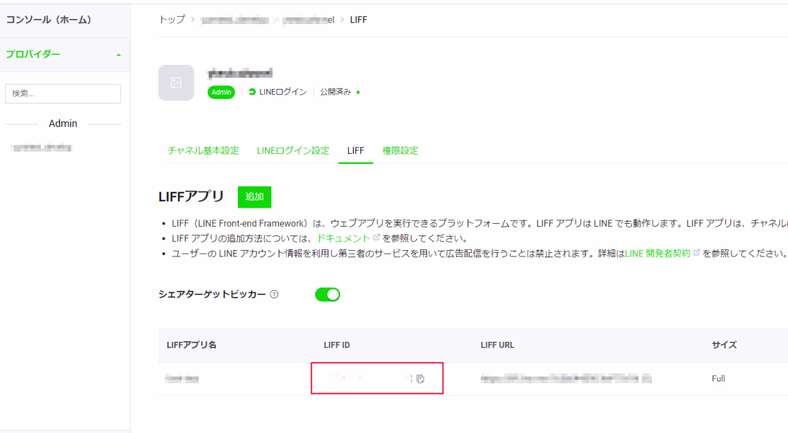
Task: Go to the 権限設定 tab
Action: [x=400, y=151]
